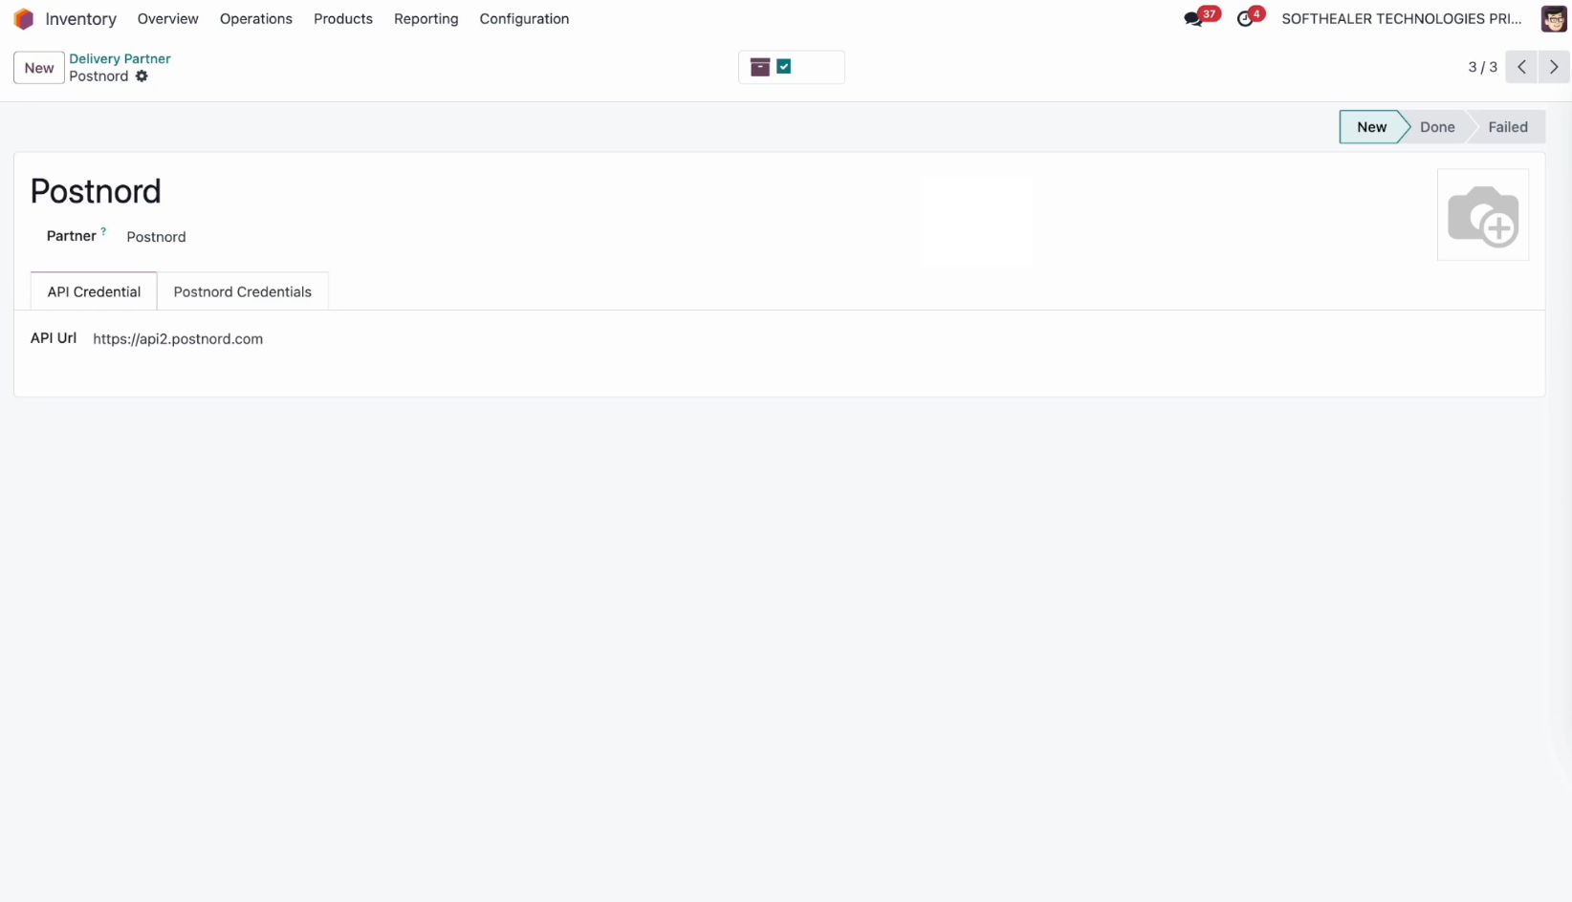Click the gear actions icon beside Postnord breadcrumb
This screenshot has height=902, width=1572.
[142, 76]
